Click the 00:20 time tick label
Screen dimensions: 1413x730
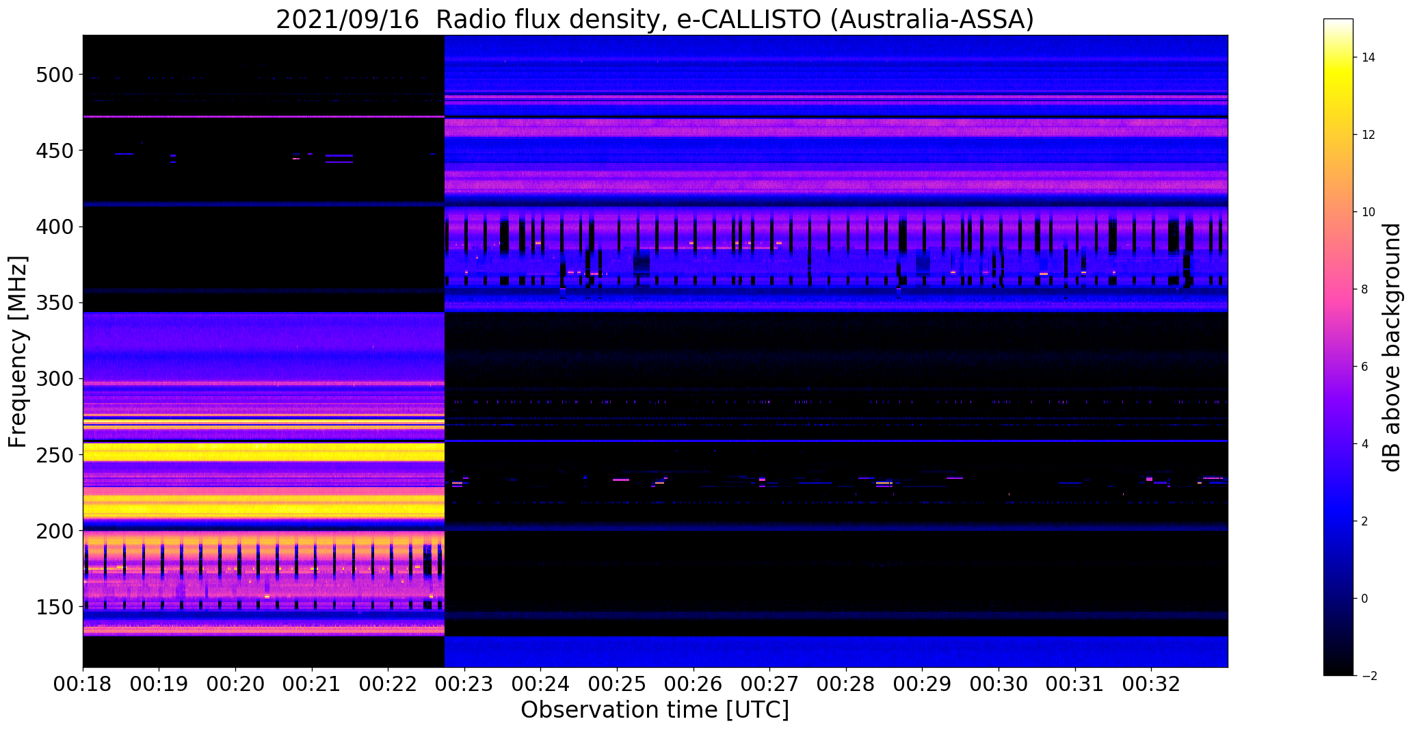pyautogui.click(x=236, y=685)
